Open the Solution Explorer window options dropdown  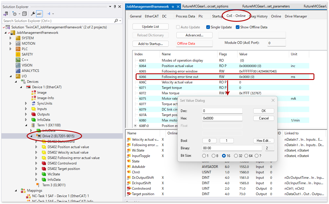coord(110,7)
